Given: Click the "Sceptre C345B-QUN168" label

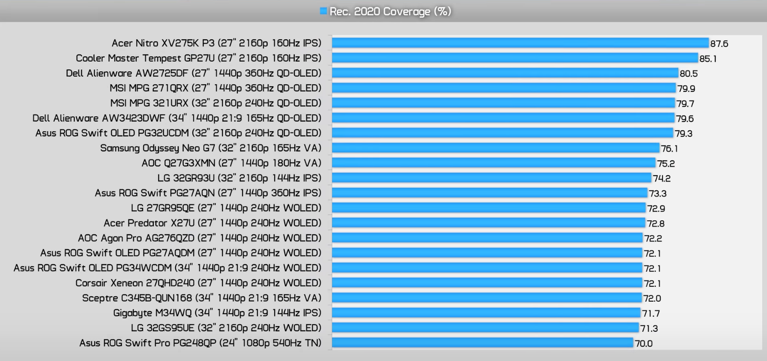Looking at the screenshot, I should (x=201, y=298).
